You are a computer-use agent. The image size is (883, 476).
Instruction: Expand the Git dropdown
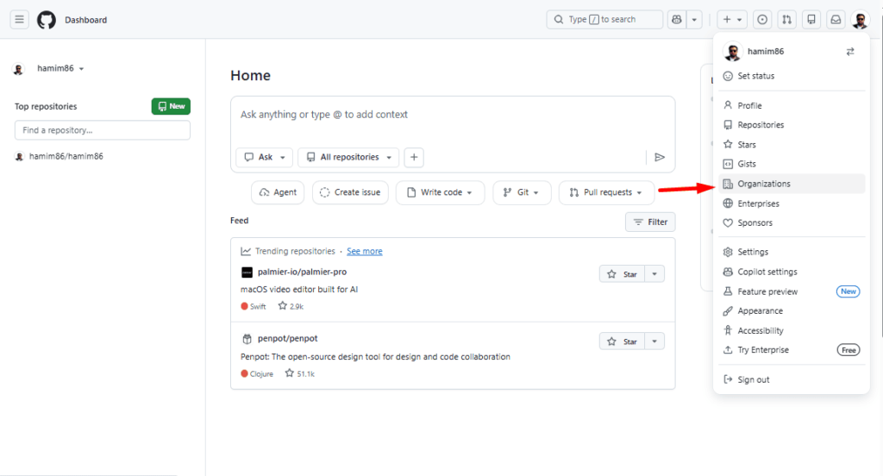[522, 192]
